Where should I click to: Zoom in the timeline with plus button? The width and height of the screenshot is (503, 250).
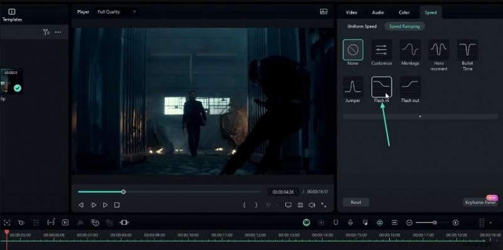pyautogui.click(x=455, y=222)
